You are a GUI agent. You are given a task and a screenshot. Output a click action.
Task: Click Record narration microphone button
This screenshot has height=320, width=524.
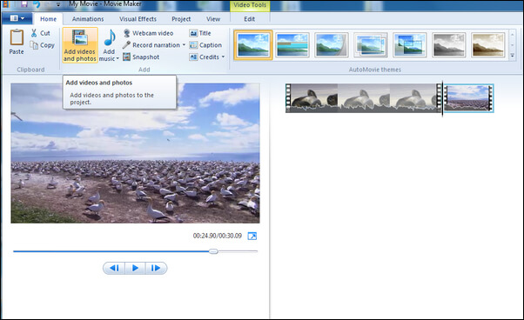(151, 45)
